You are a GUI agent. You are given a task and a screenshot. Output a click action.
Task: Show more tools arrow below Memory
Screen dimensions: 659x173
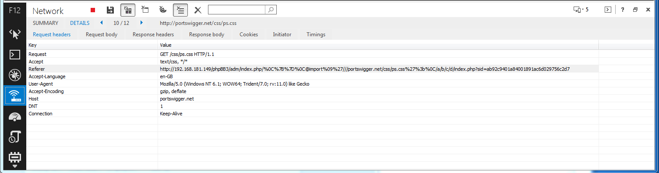(15, 166)
